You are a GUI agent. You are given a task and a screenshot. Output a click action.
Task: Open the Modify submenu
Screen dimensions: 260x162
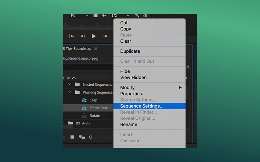[149, 88]
